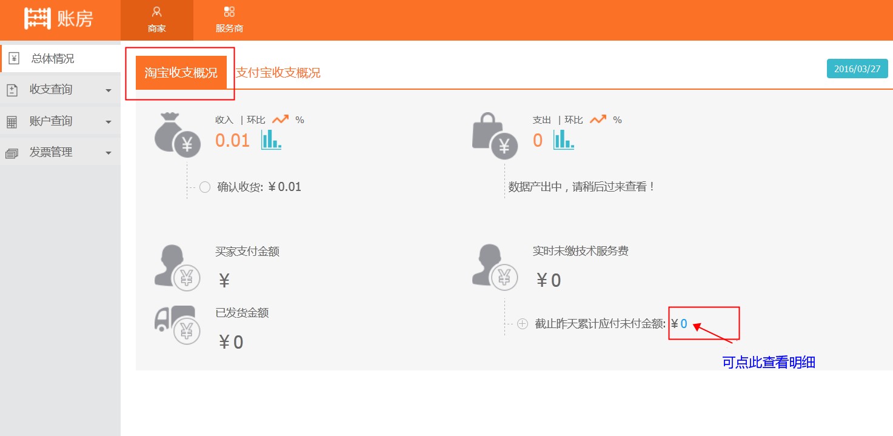Switch to 支付宝收支概况 tab
Image resolution: width=893 pixels, height=436 pixels.
click(x=278, y=73)
